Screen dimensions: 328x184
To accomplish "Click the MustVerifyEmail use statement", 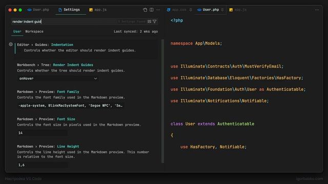I will click(x=227, y=66).
